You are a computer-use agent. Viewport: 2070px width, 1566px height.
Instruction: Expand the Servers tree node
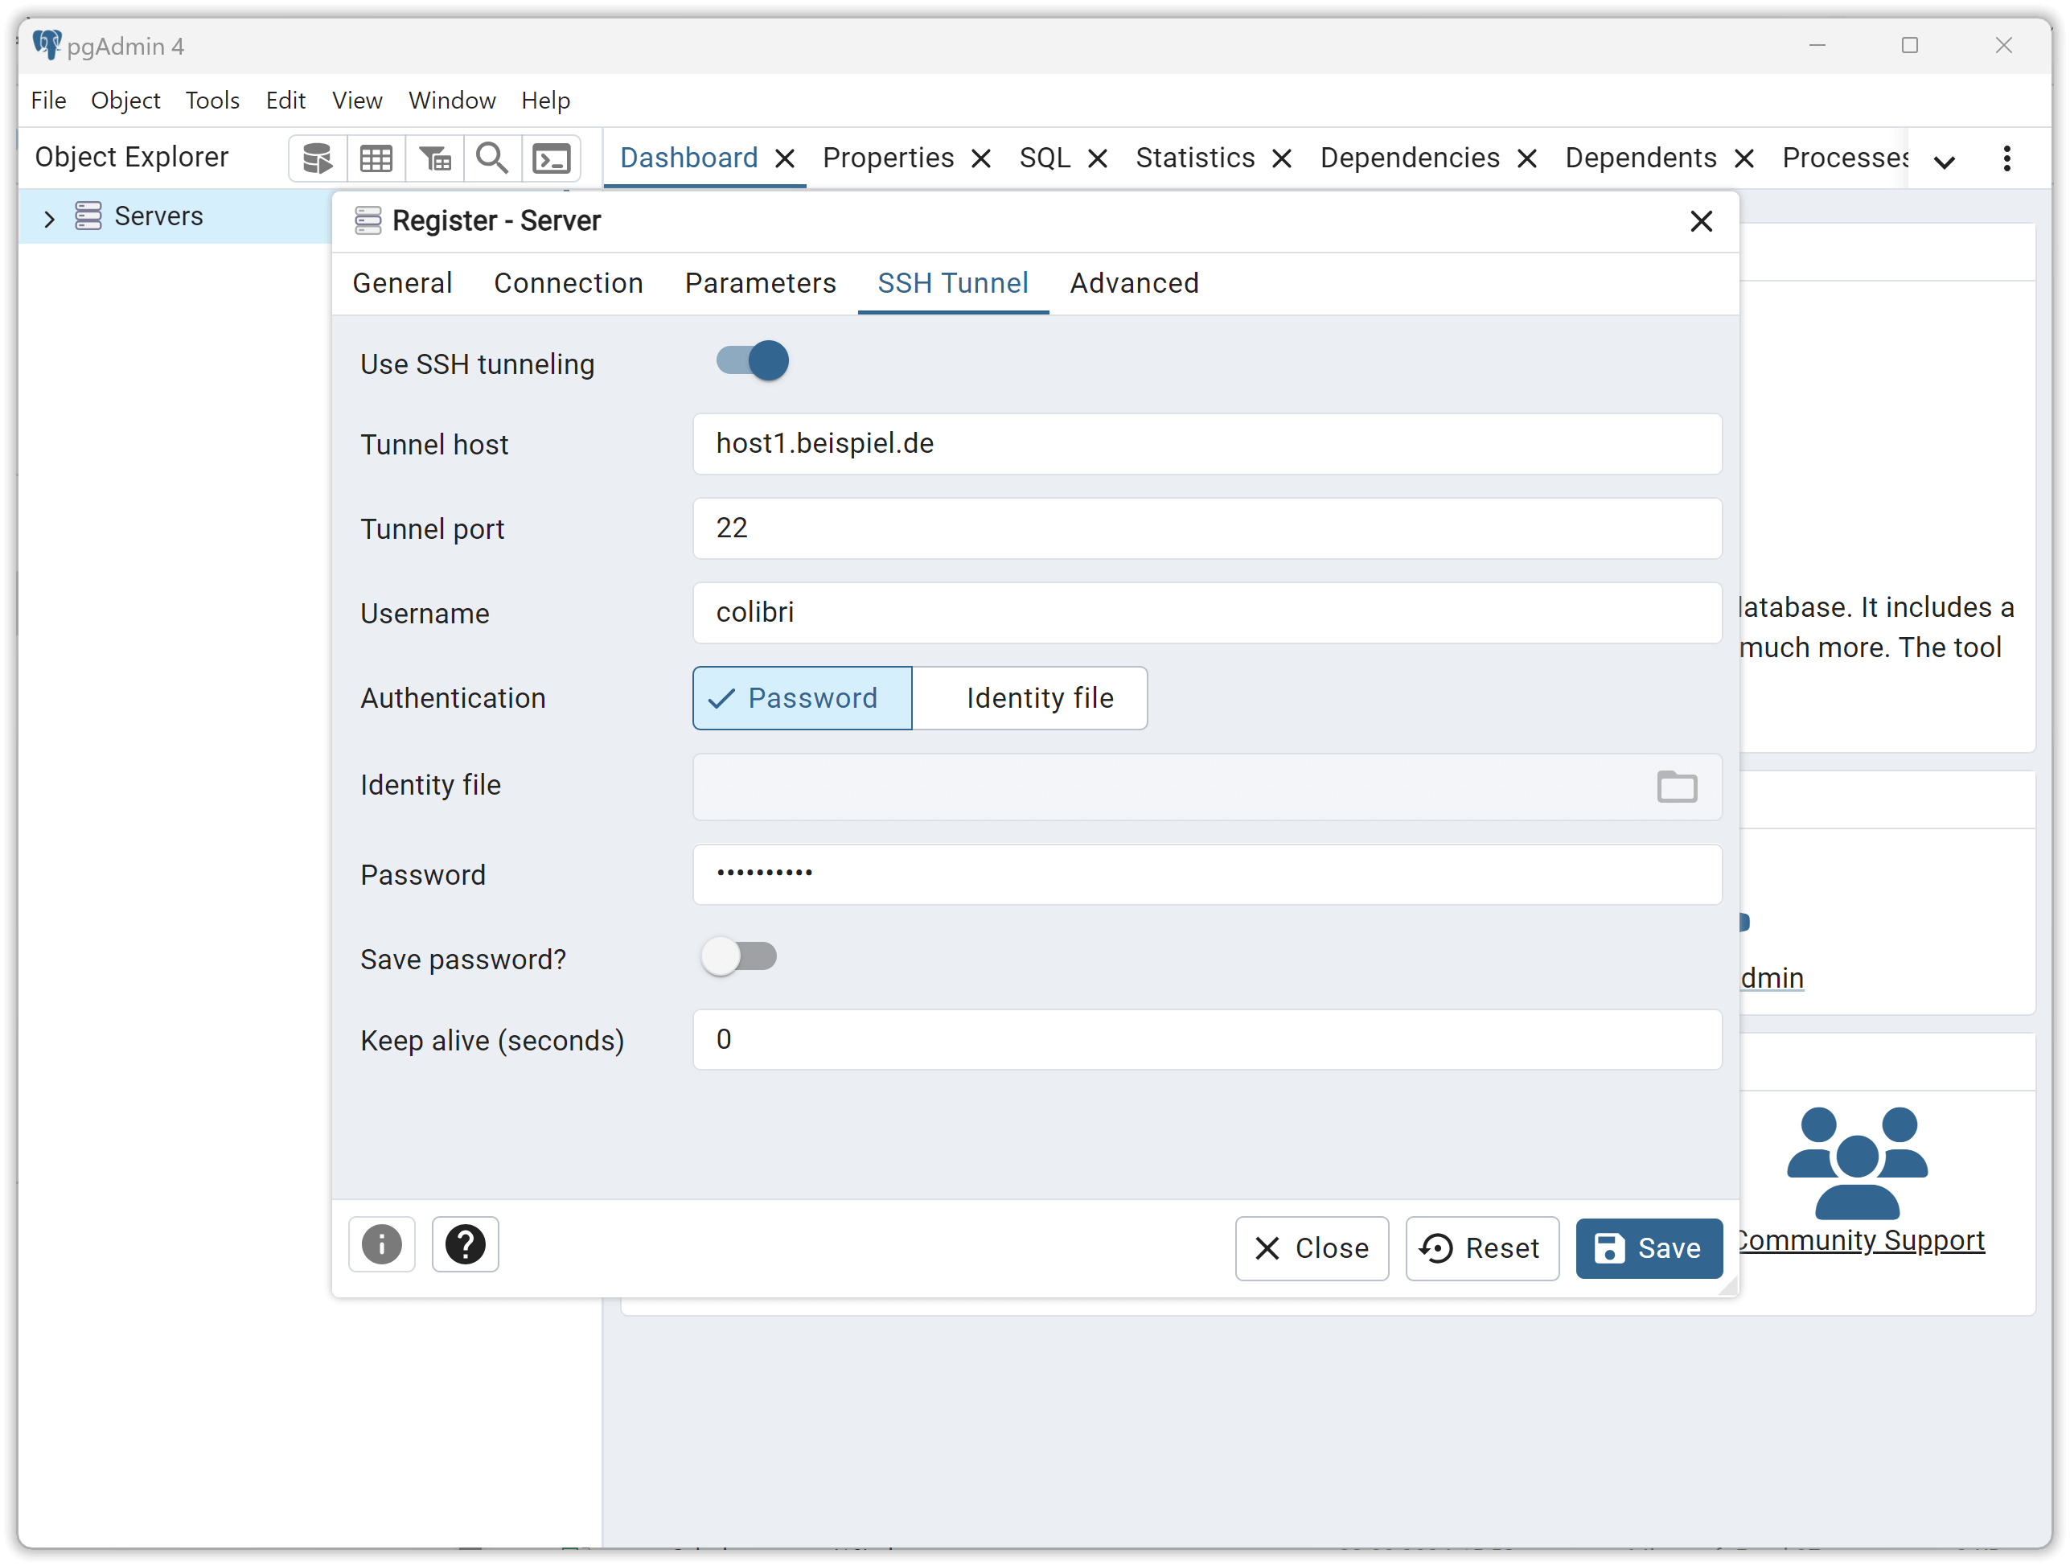[x=50, y=218]
